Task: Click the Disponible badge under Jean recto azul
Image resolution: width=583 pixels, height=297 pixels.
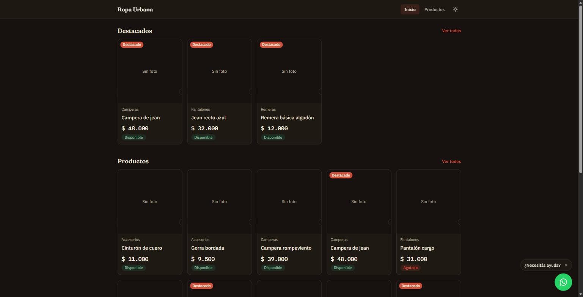Action: click(203, 138)
